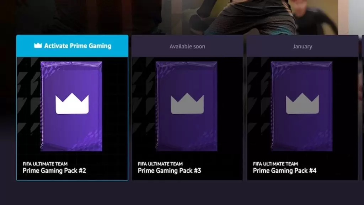Click the hero banner image at top

tap(182, 17)
